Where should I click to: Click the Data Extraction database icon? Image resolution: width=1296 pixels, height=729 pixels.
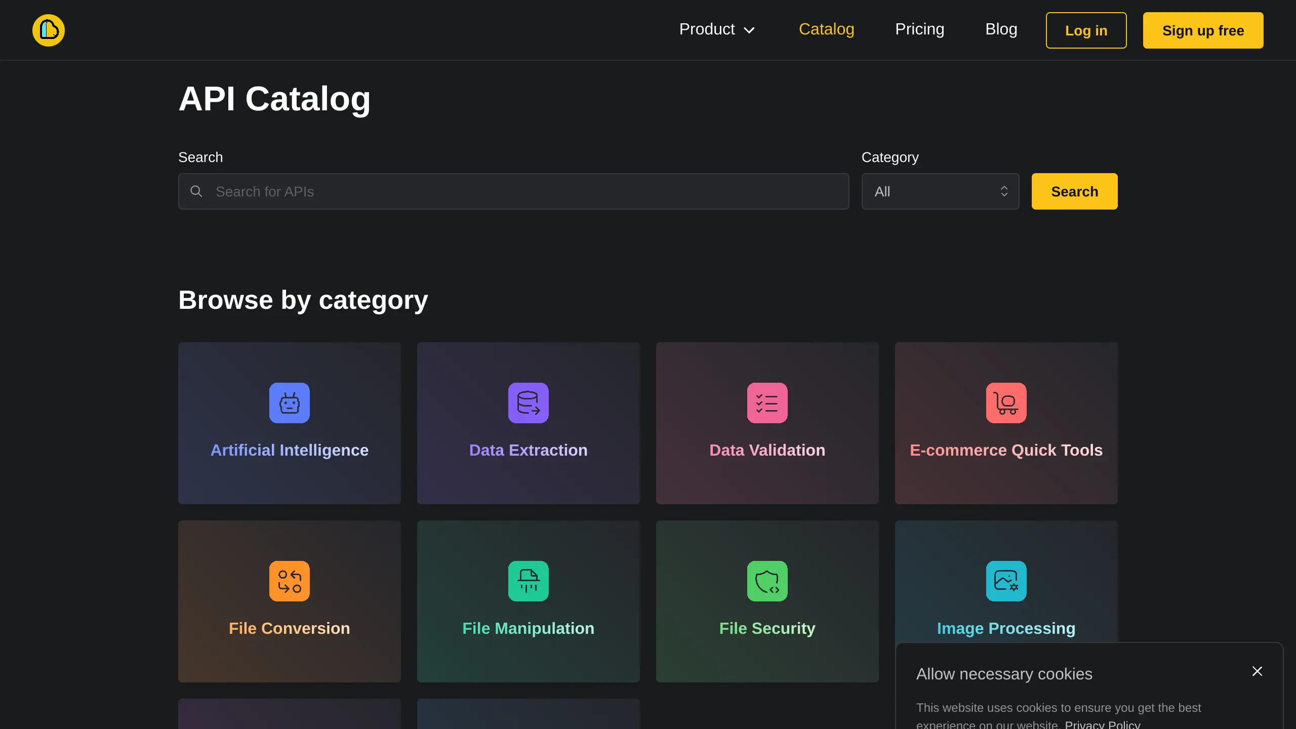point(529,403)
